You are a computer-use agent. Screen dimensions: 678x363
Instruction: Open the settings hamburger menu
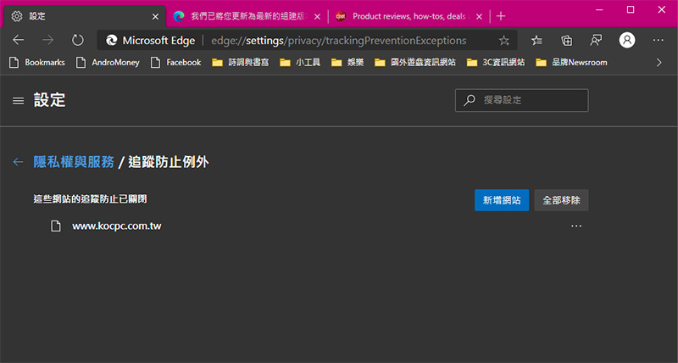click(x=18, y=101)
